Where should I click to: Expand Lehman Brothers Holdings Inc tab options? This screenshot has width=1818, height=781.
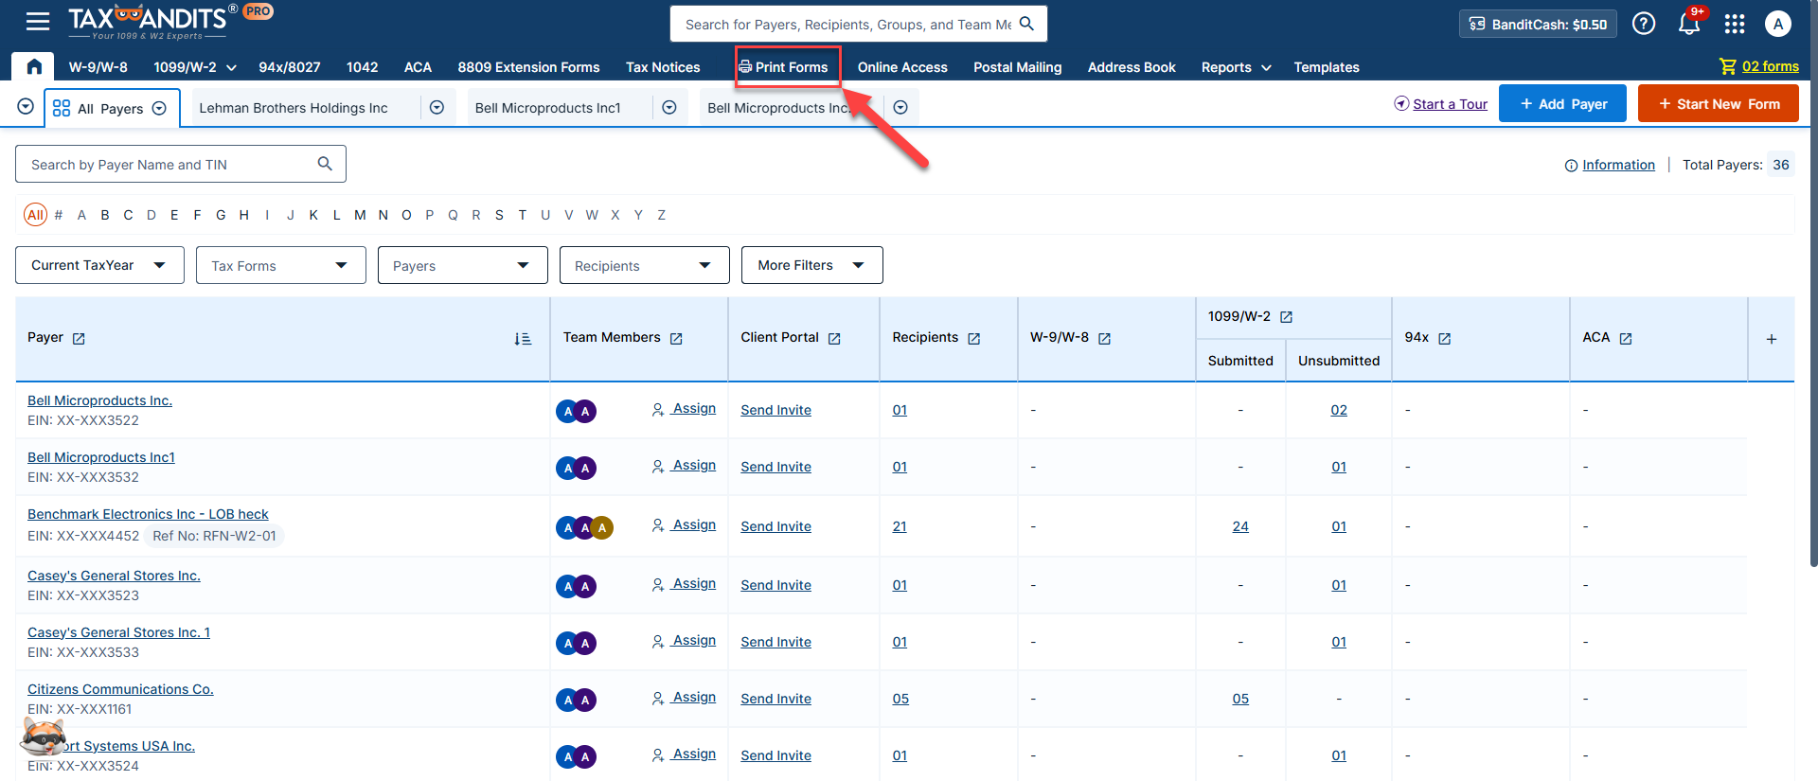437,108
